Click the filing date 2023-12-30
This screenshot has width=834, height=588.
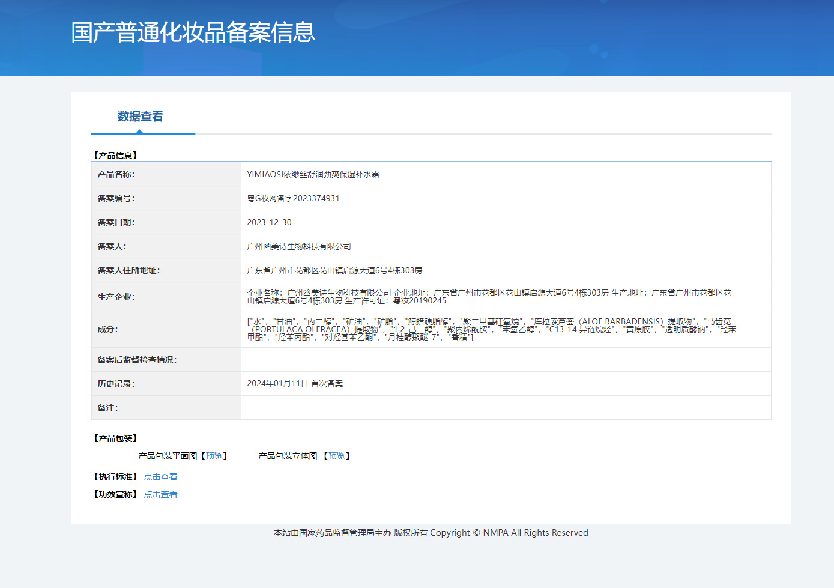tap(269, 222)
